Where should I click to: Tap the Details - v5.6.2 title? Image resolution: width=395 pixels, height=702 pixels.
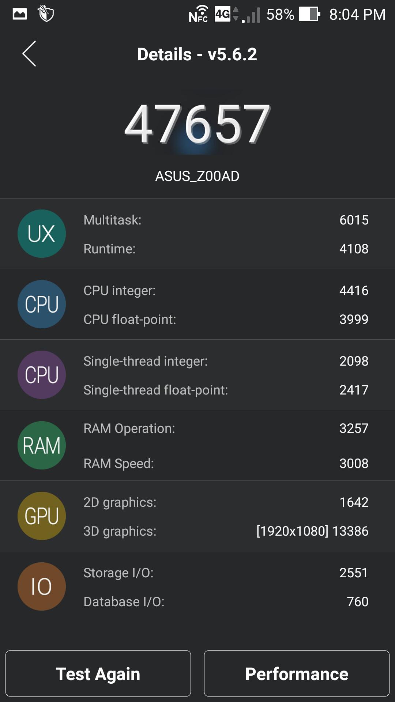tap(197, 54)
